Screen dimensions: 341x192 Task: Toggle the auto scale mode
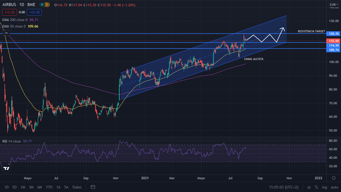(x=334, y=187)
